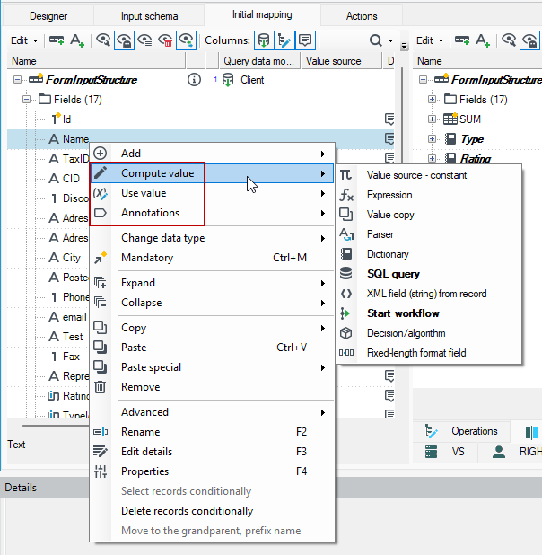Choose Expression in submenu
This screenshot has height=555, width=542.
tap(428, 195)
